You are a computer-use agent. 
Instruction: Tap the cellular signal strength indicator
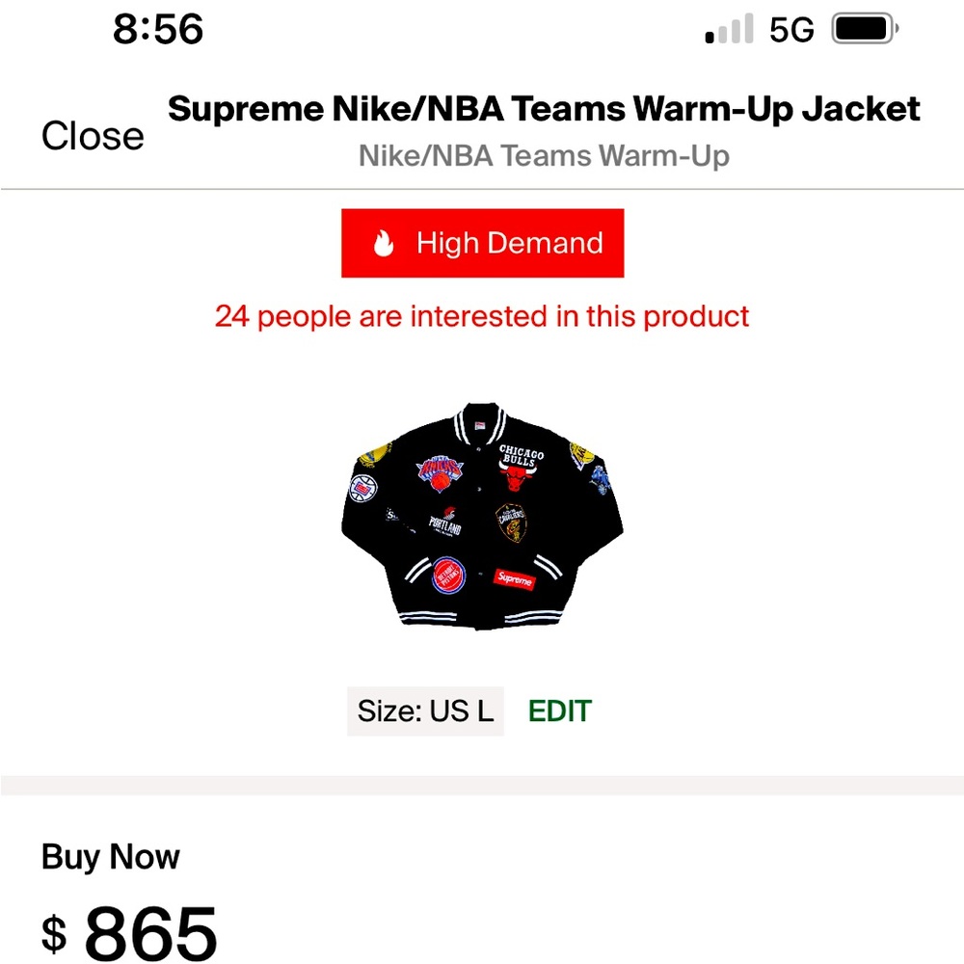(x=728, y=29)
